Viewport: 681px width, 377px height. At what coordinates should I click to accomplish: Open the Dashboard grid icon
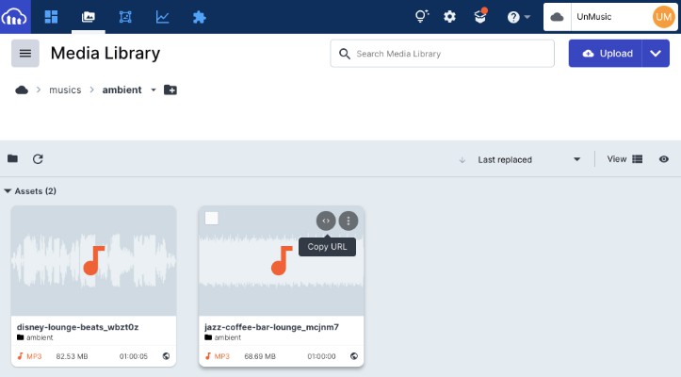[x=52, y=17]
